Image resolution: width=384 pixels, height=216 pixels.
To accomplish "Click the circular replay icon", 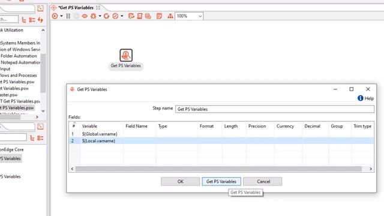I will (106, 16).
